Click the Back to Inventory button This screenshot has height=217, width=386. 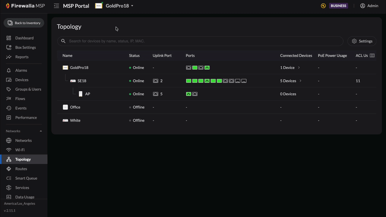(x=24, y=23)
